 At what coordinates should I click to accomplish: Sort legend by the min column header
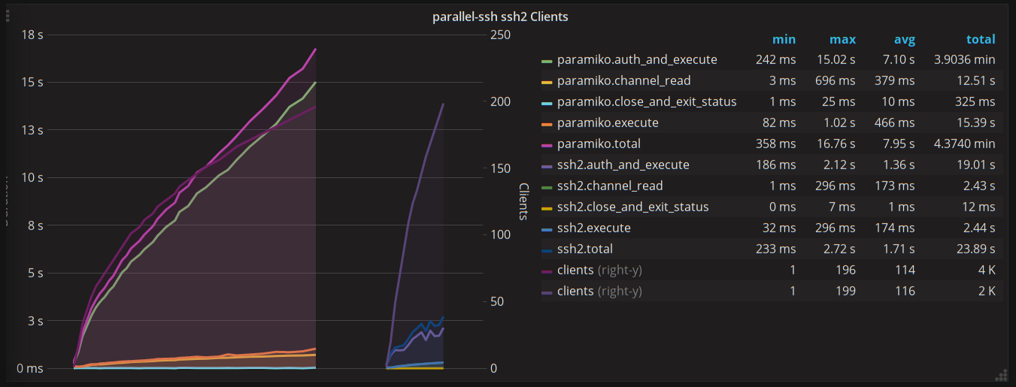coord(784,39)
